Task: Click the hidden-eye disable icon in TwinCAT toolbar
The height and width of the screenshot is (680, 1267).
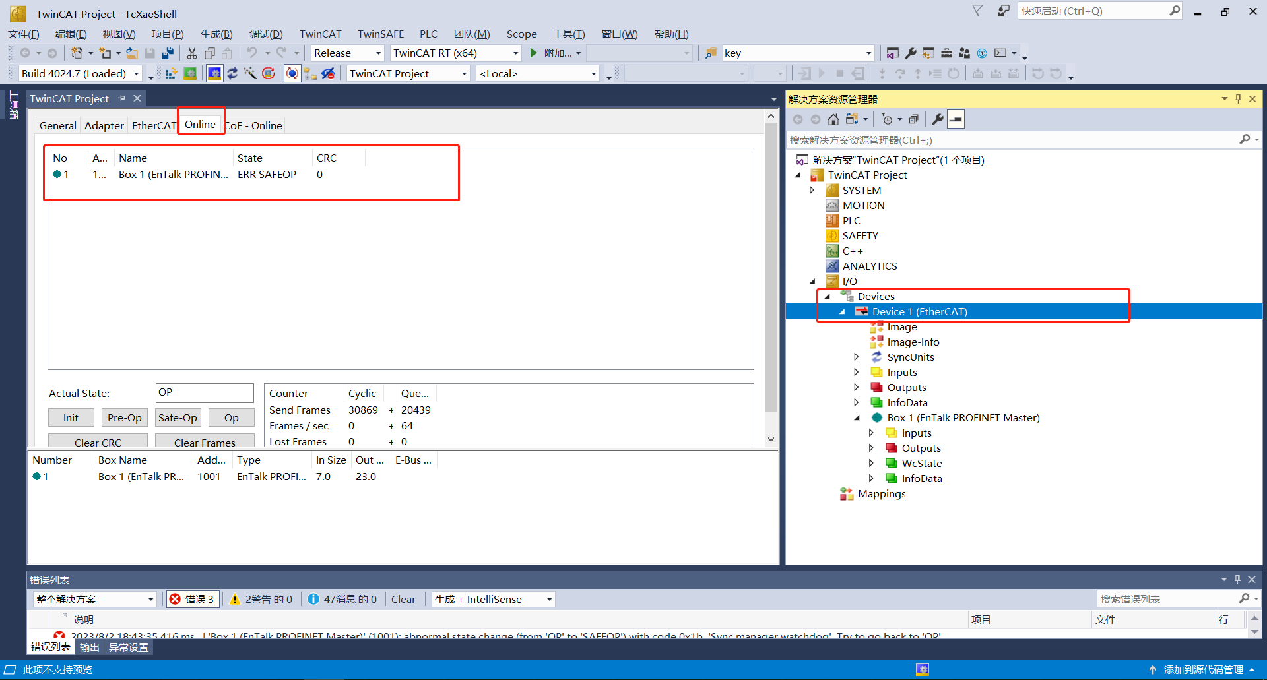Action: click(328, 73)
